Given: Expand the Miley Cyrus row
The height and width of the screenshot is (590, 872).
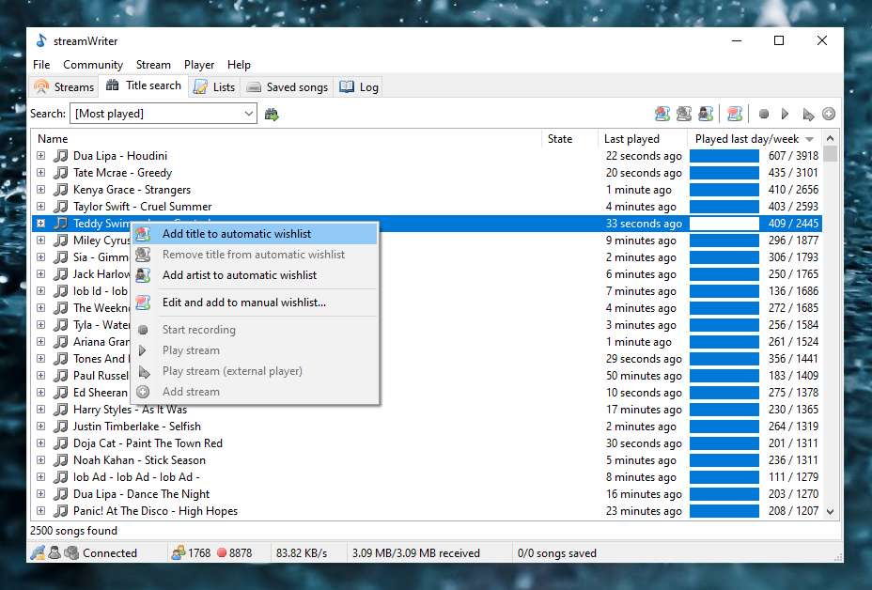Looking at the screenshot, I should tap(41, 241).
